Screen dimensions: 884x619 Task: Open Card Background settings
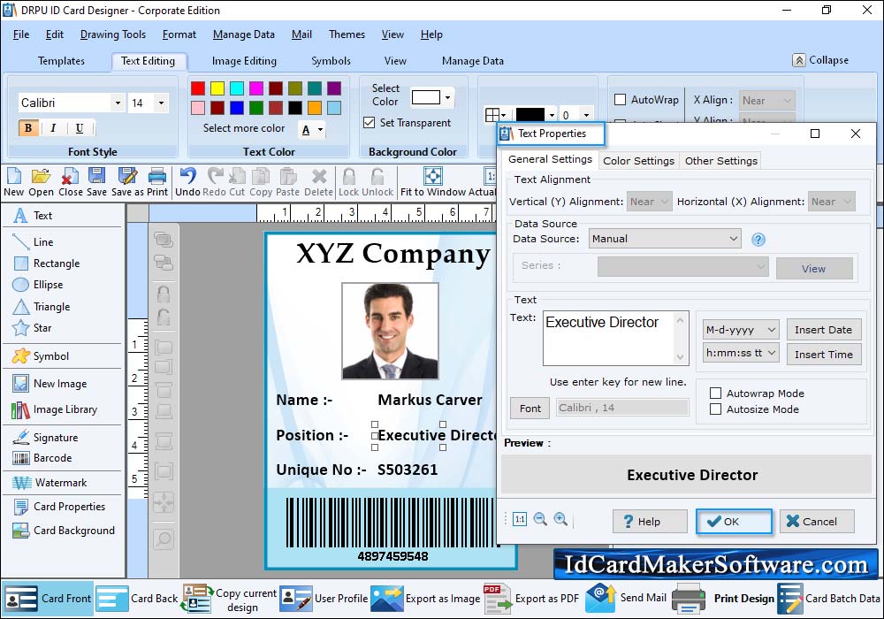[x=63, y=531]
